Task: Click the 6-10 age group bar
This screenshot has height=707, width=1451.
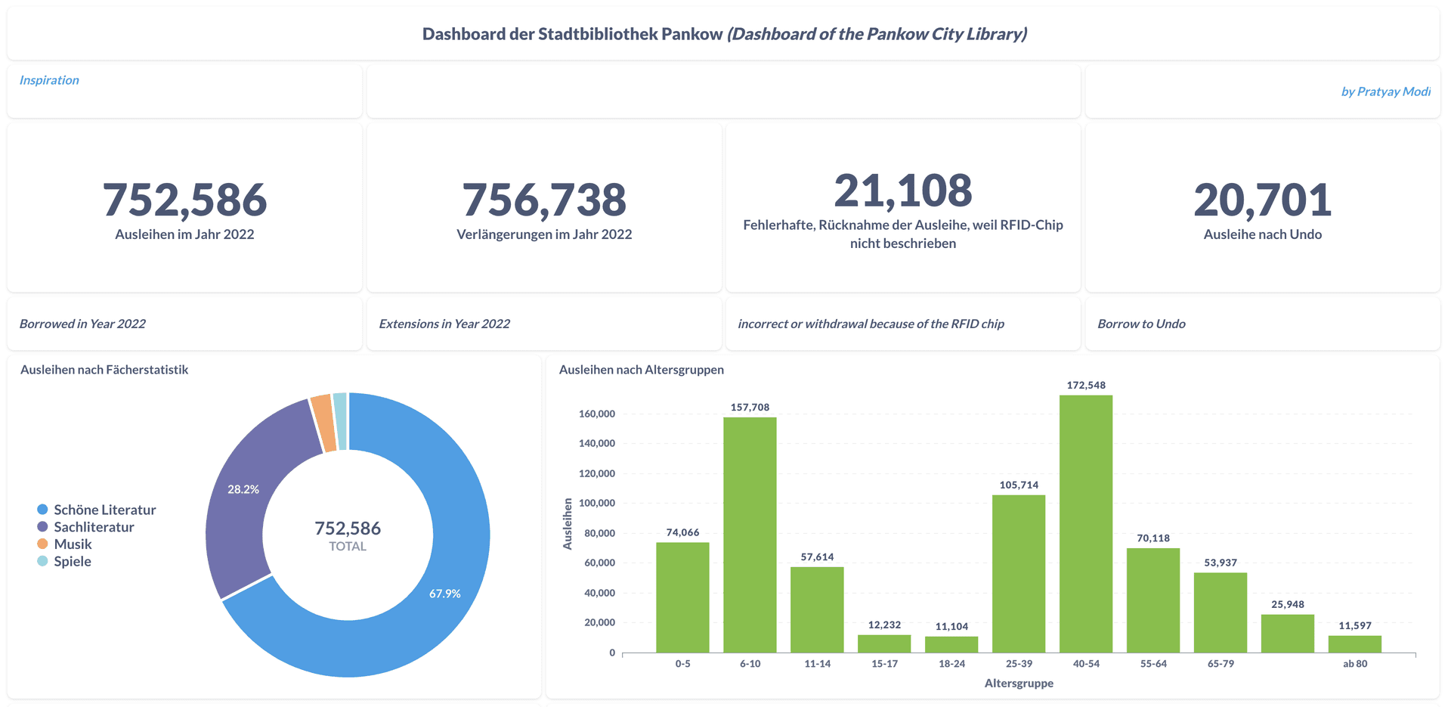Action: point(750,535)
